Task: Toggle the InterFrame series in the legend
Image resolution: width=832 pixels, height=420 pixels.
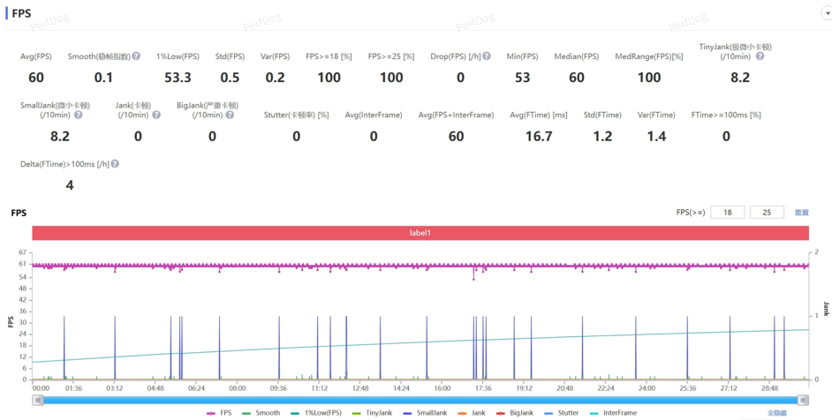Action: tap(615, 413)
